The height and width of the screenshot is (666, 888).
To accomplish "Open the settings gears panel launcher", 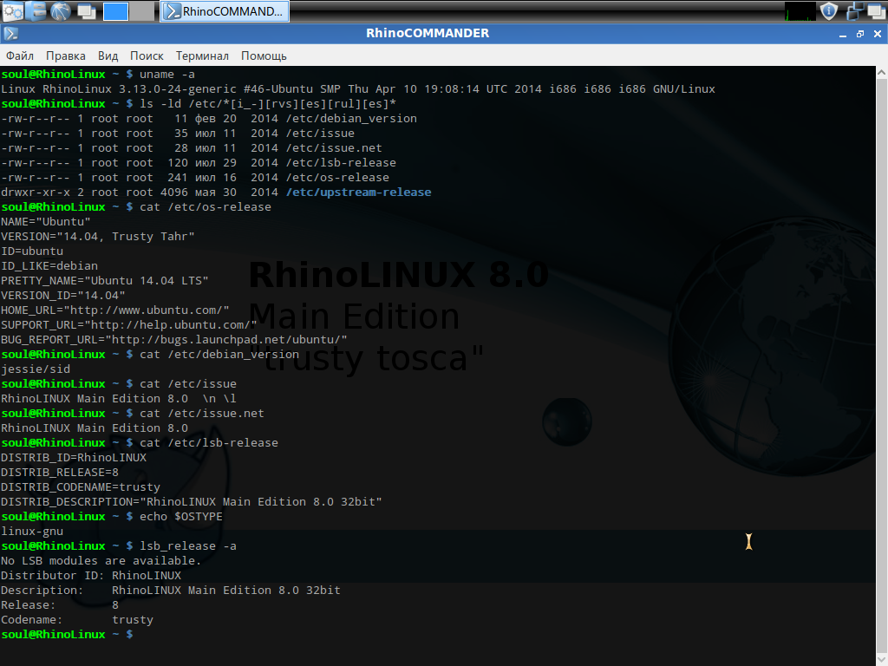I will coord(13,10).
